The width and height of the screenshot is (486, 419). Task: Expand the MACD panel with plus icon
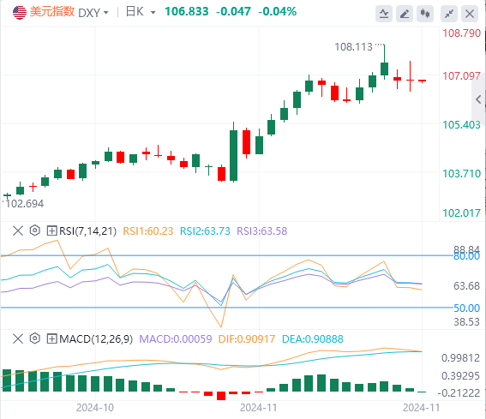point(51,338)
